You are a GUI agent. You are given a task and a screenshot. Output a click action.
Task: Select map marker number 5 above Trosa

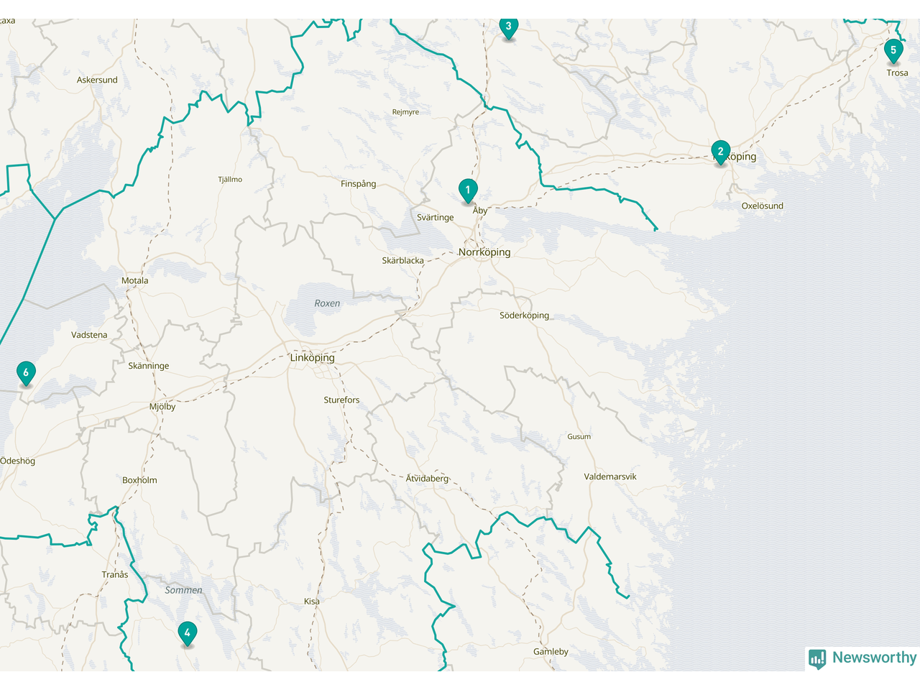pos(893,50)
